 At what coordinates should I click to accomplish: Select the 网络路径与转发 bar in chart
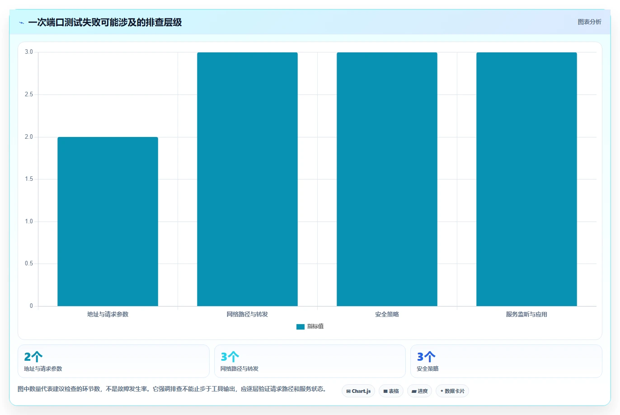247,179
